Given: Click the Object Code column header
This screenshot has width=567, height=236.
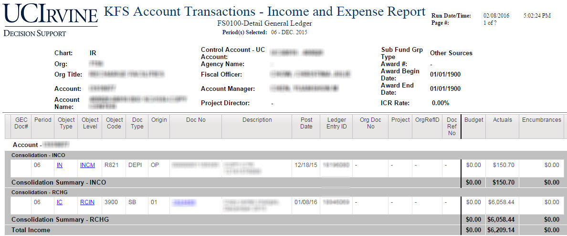Looking at the screenshot, I should tap(114, 123).
